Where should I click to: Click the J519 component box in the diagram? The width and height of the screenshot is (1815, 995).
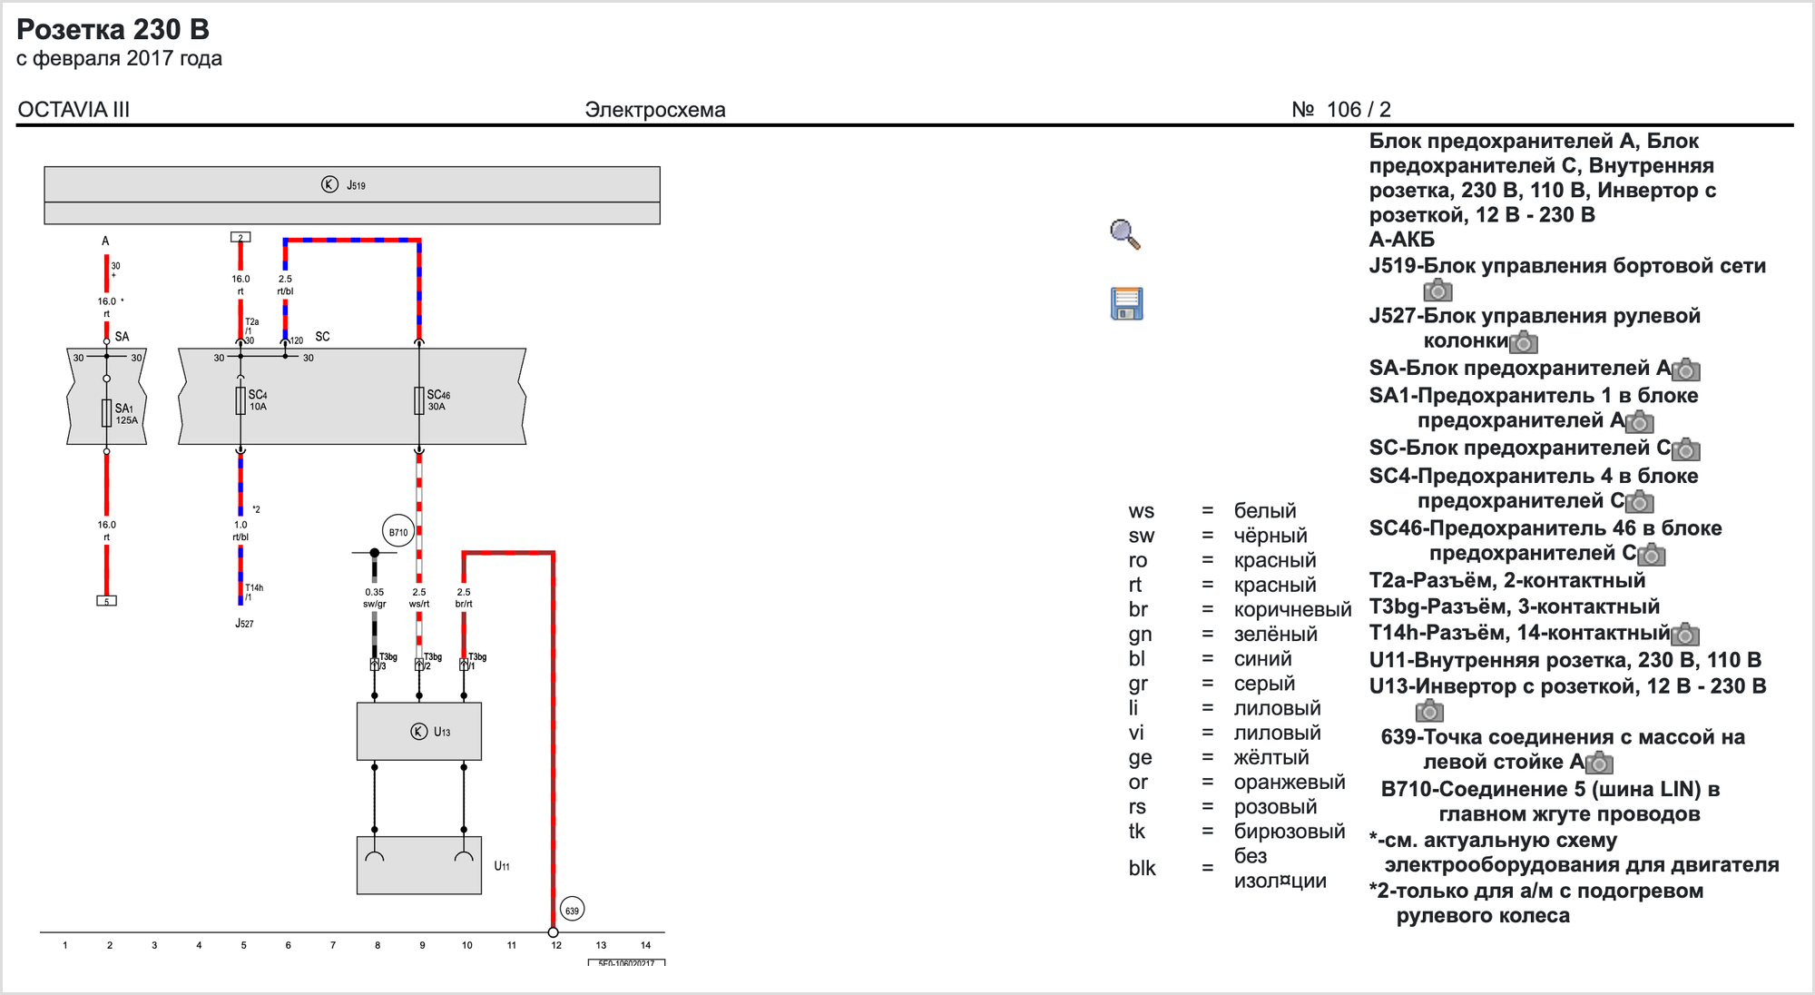(352, 195)
